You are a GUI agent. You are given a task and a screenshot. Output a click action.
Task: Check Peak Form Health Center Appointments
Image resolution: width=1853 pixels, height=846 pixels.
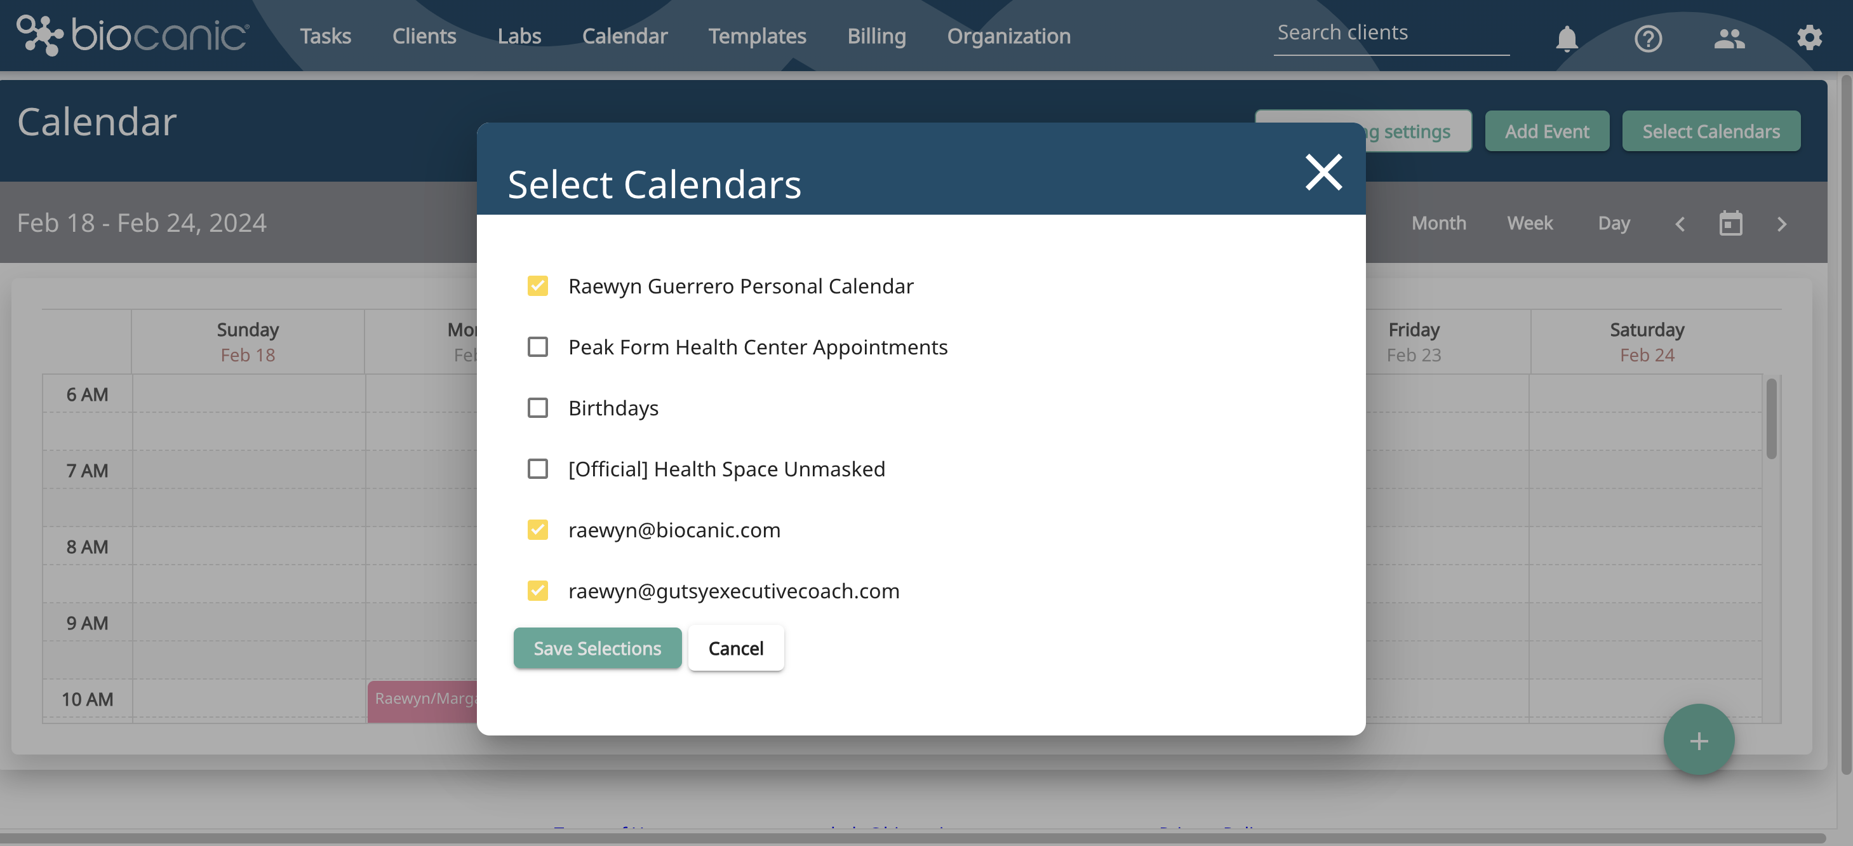coord(538,347)
